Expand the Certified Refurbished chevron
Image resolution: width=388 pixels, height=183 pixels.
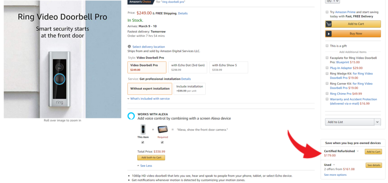(358, 151)
